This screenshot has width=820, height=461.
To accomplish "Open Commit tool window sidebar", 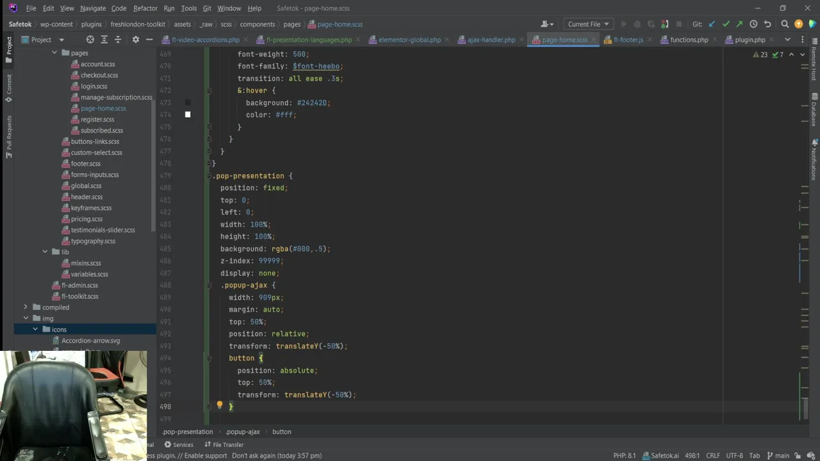I will click(x=8, y=88).
